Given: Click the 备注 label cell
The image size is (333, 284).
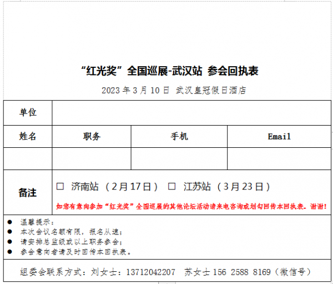Looking at the screenshot, I should [x=28, y=192].
